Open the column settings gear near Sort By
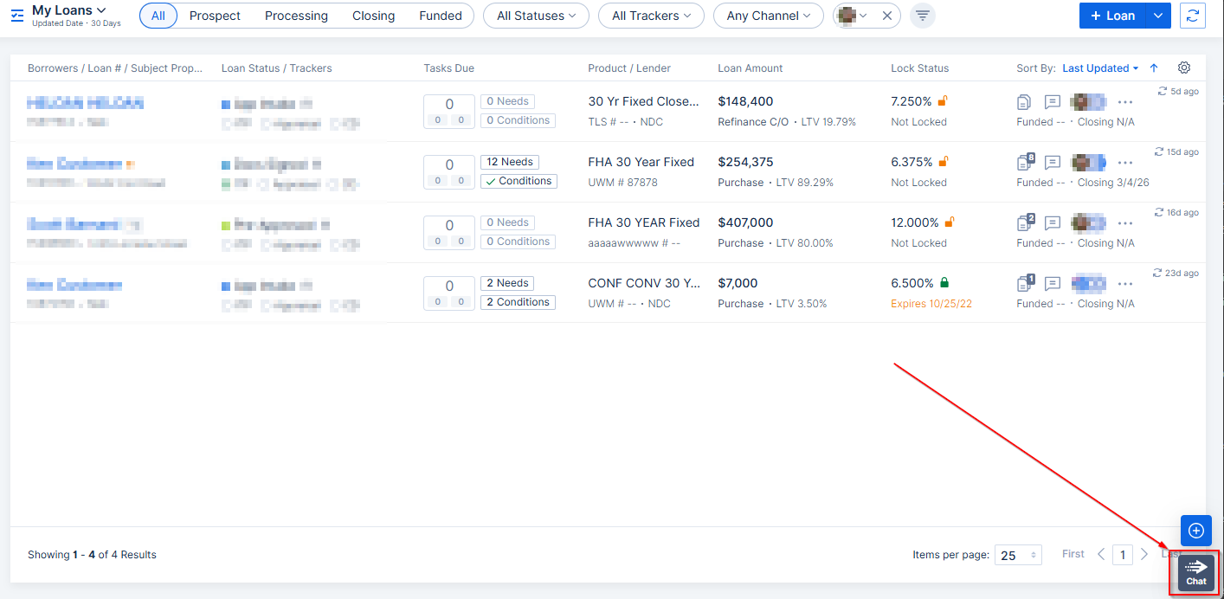The image size is (1224, 599). (x=1184, y=68)
